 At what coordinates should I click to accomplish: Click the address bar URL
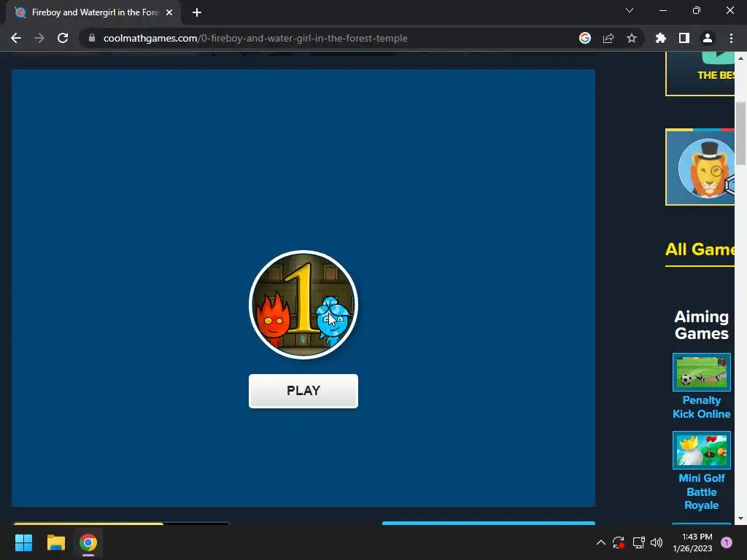point(255,38)
